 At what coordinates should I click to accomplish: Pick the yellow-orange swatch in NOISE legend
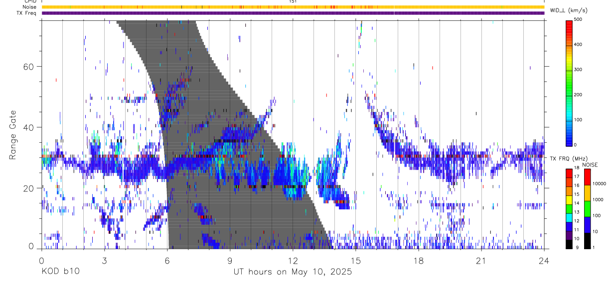(587, 192)
